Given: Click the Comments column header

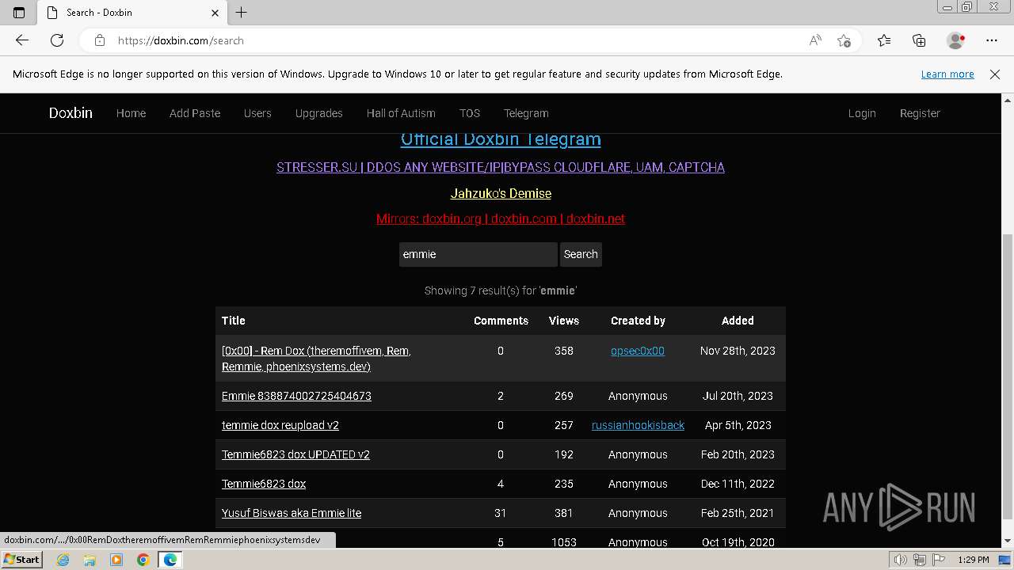Looking at the screenshot, I should tap(501, 321).
